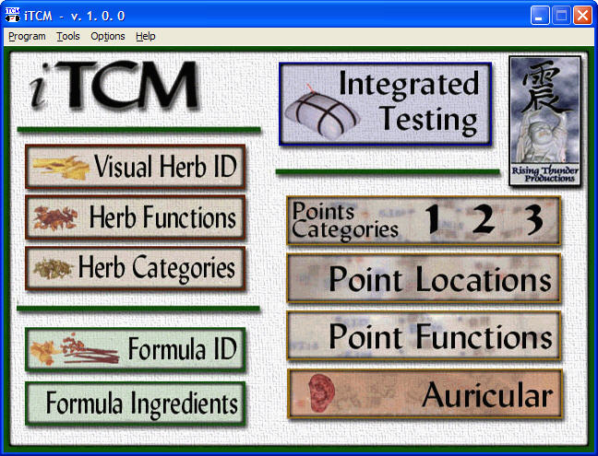Click the iTCM title bar icon

pyautogui.click(x=13, y=15)
